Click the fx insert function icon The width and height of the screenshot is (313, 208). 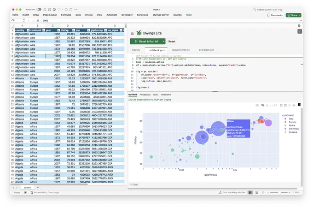point(38,20)
